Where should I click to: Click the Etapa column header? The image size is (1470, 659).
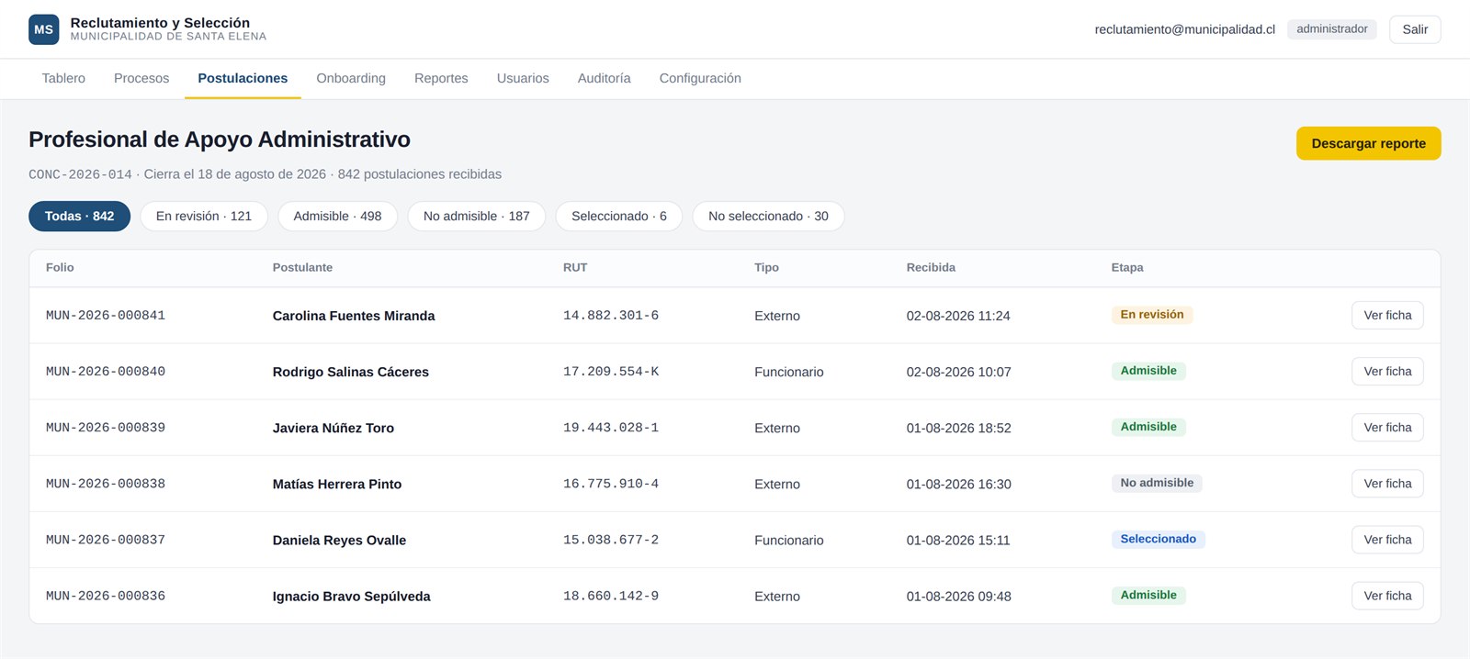pyautogui.click(x=1127, y=268)
